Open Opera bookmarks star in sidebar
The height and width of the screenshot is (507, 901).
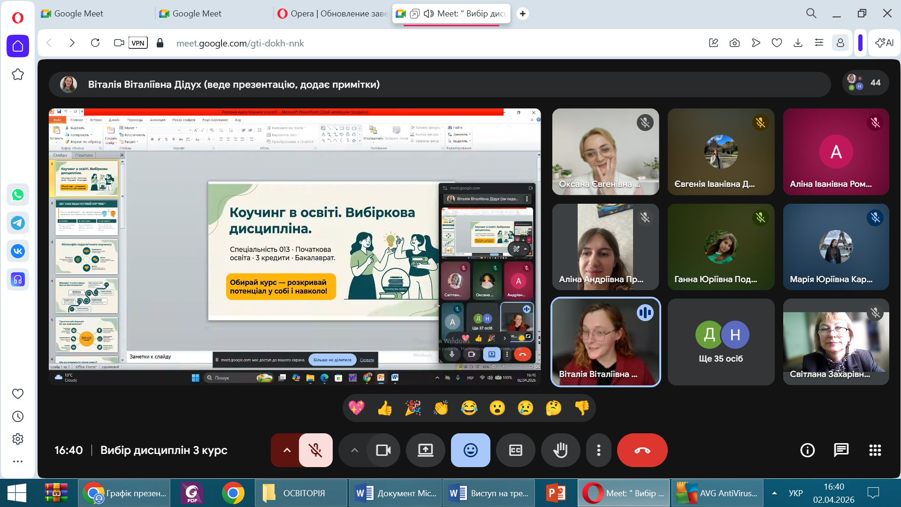tap(18, 74)
